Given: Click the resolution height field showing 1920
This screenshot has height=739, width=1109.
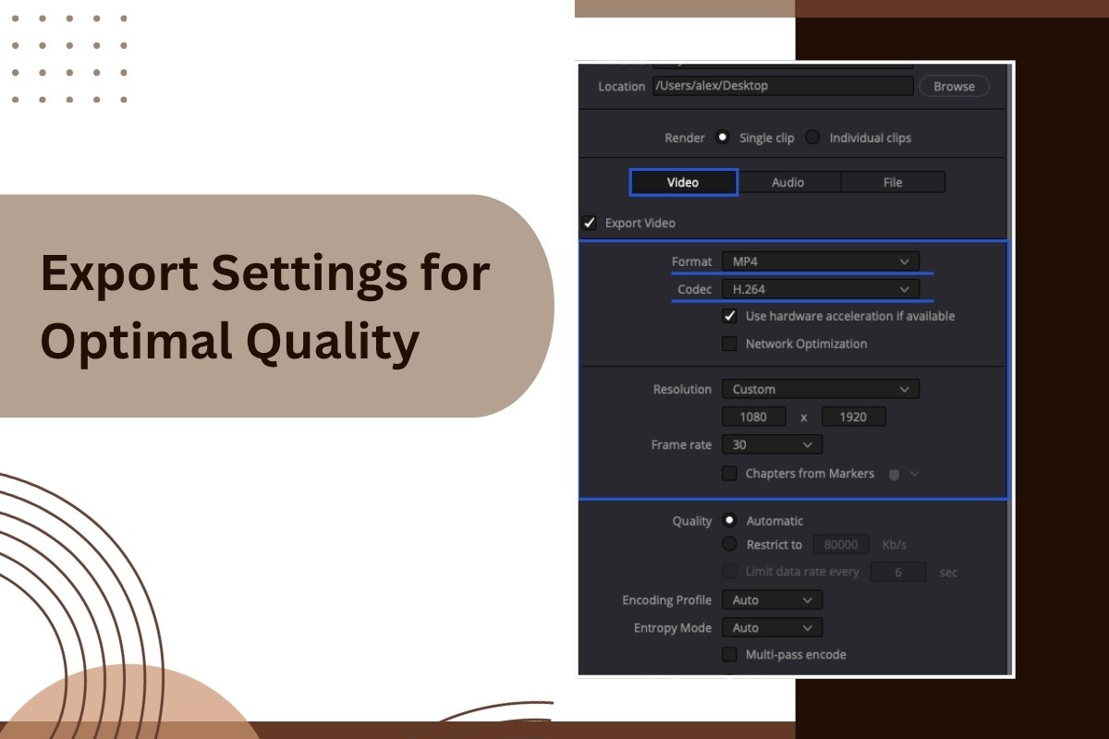Looking at the screenshot, I should pos(853,417).
